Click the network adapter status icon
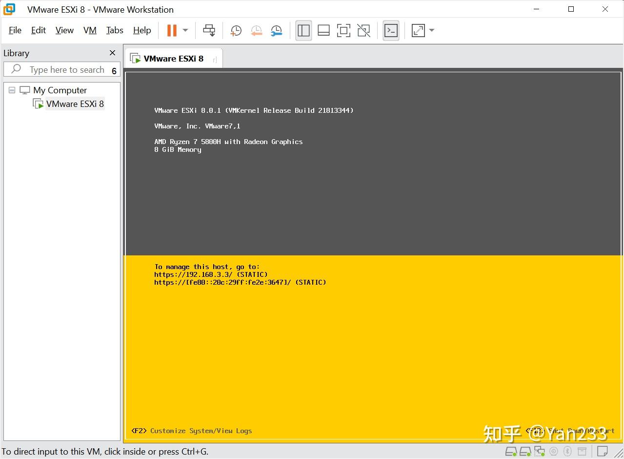The width and height of the screenshot is (624, 459). click(539, 451)
